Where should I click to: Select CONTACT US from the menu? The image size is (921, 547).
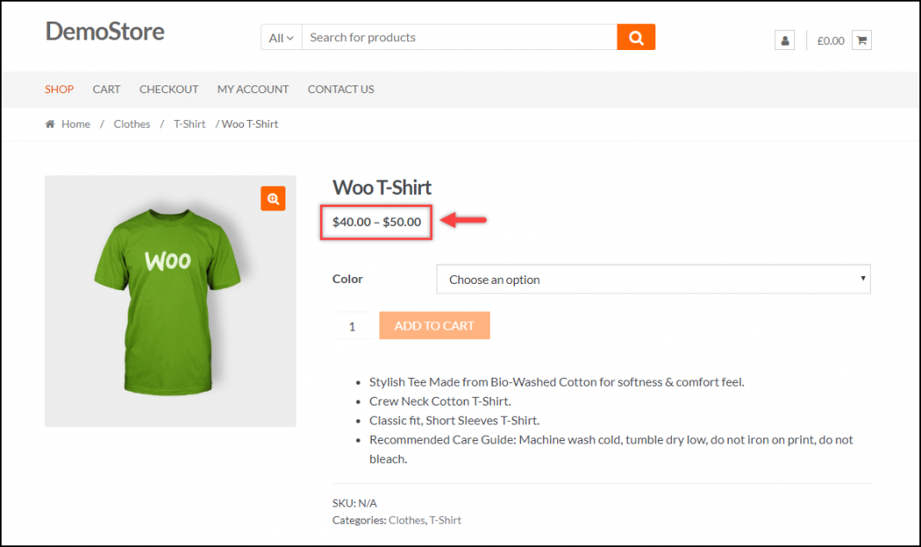(x=341, y=89)
